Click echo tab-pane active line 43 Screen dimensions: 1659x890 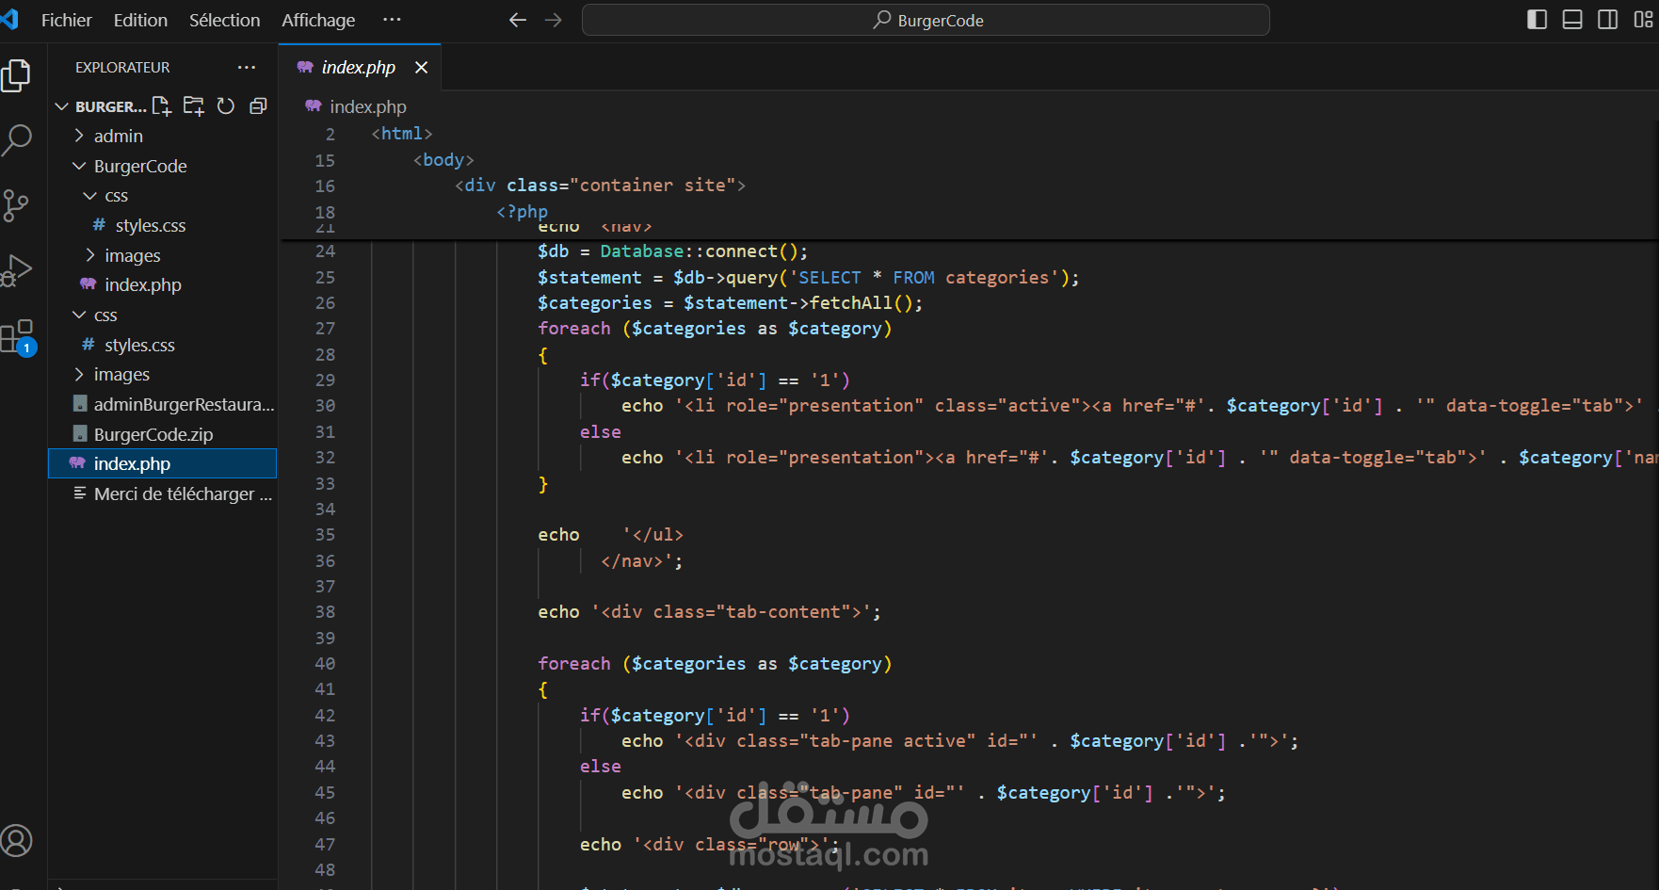click(x=959, y=741)
